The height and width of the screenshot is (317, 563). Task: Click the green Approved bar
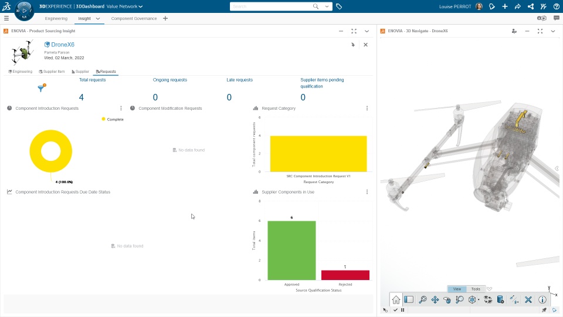click(291, 251)
